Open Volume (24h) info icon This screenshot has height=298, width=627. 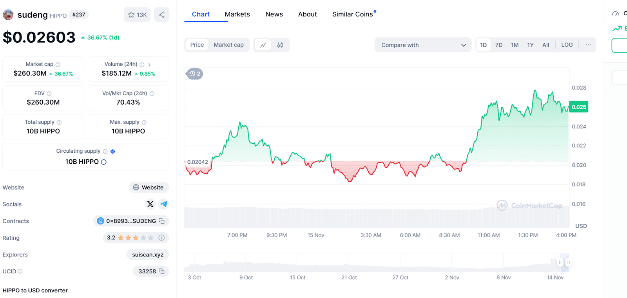(142, 65)
